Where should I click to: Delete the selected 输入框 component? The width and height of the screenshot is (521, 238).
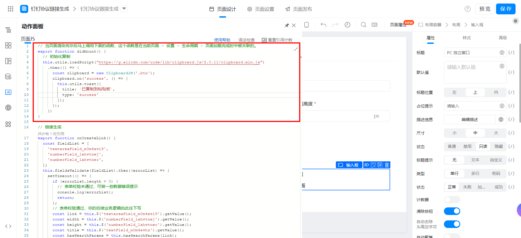pyautogui.click(x=387, y=165)
